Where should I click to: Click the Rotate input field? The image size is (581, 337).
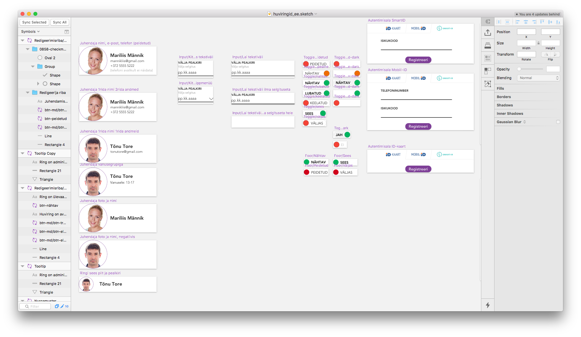(526, 54)
